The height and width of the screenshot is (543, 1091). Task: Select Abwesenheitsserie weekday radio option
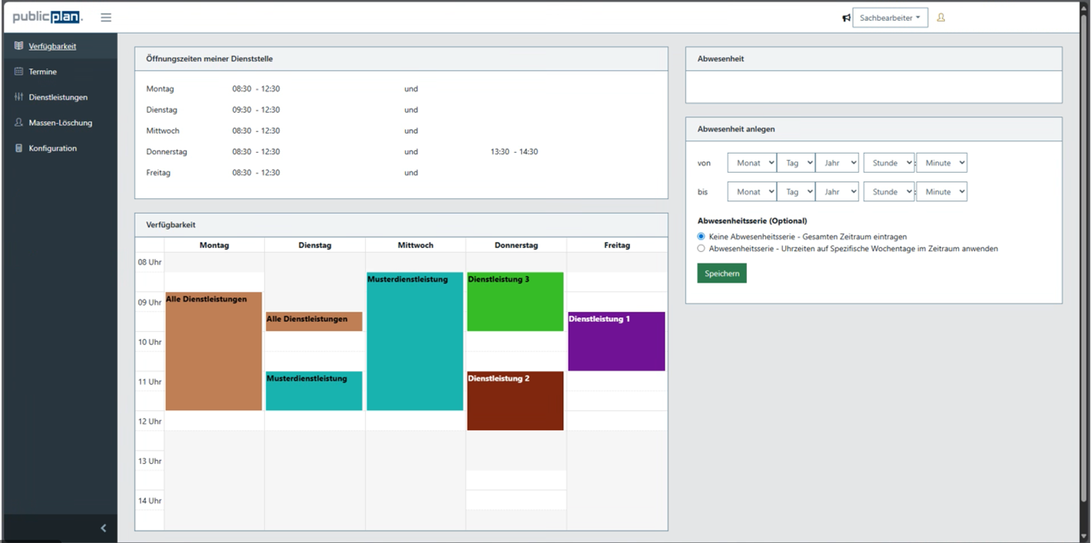(701, 249)
